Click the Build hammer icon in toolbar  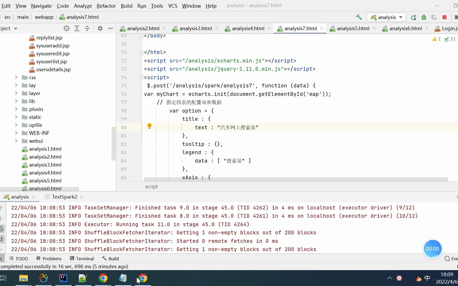tap(359, 17)
